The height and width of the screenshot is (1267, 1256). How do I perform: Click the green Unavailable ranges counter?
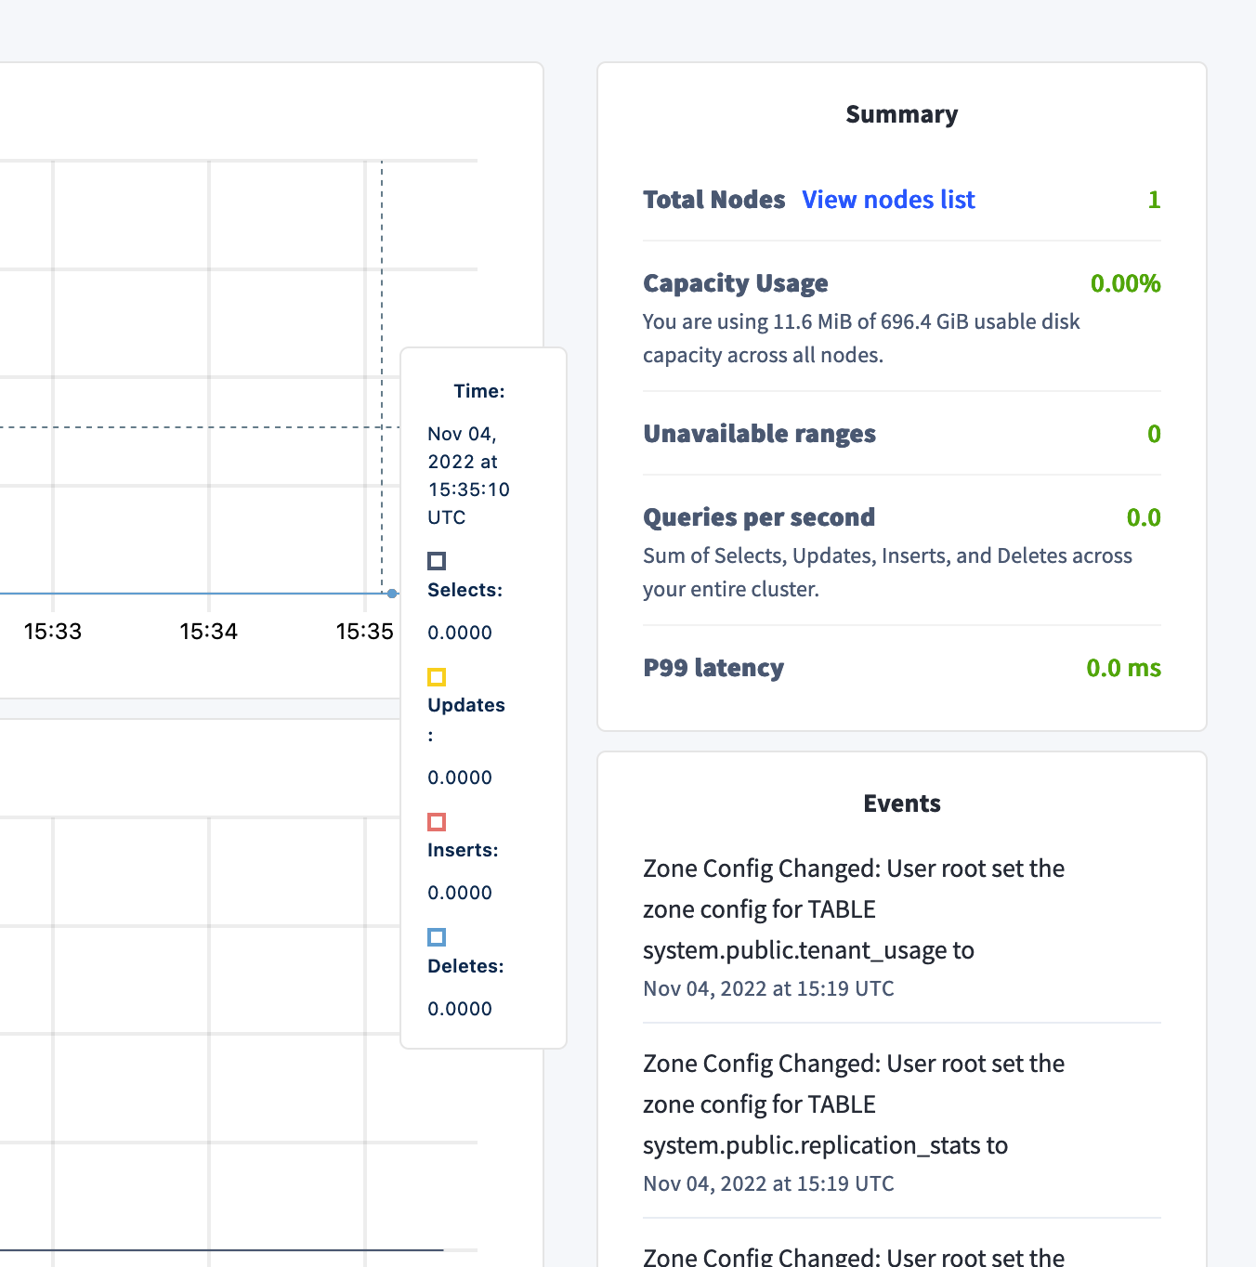[x=1154, y=434]
